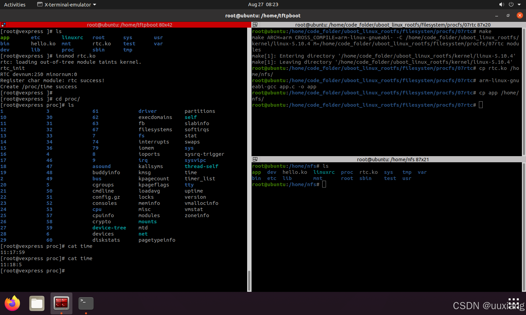This screenshot has height=315, width=526.
Task: Click 'thread-self' in proc listing
Action: click(x=201, y=166)
